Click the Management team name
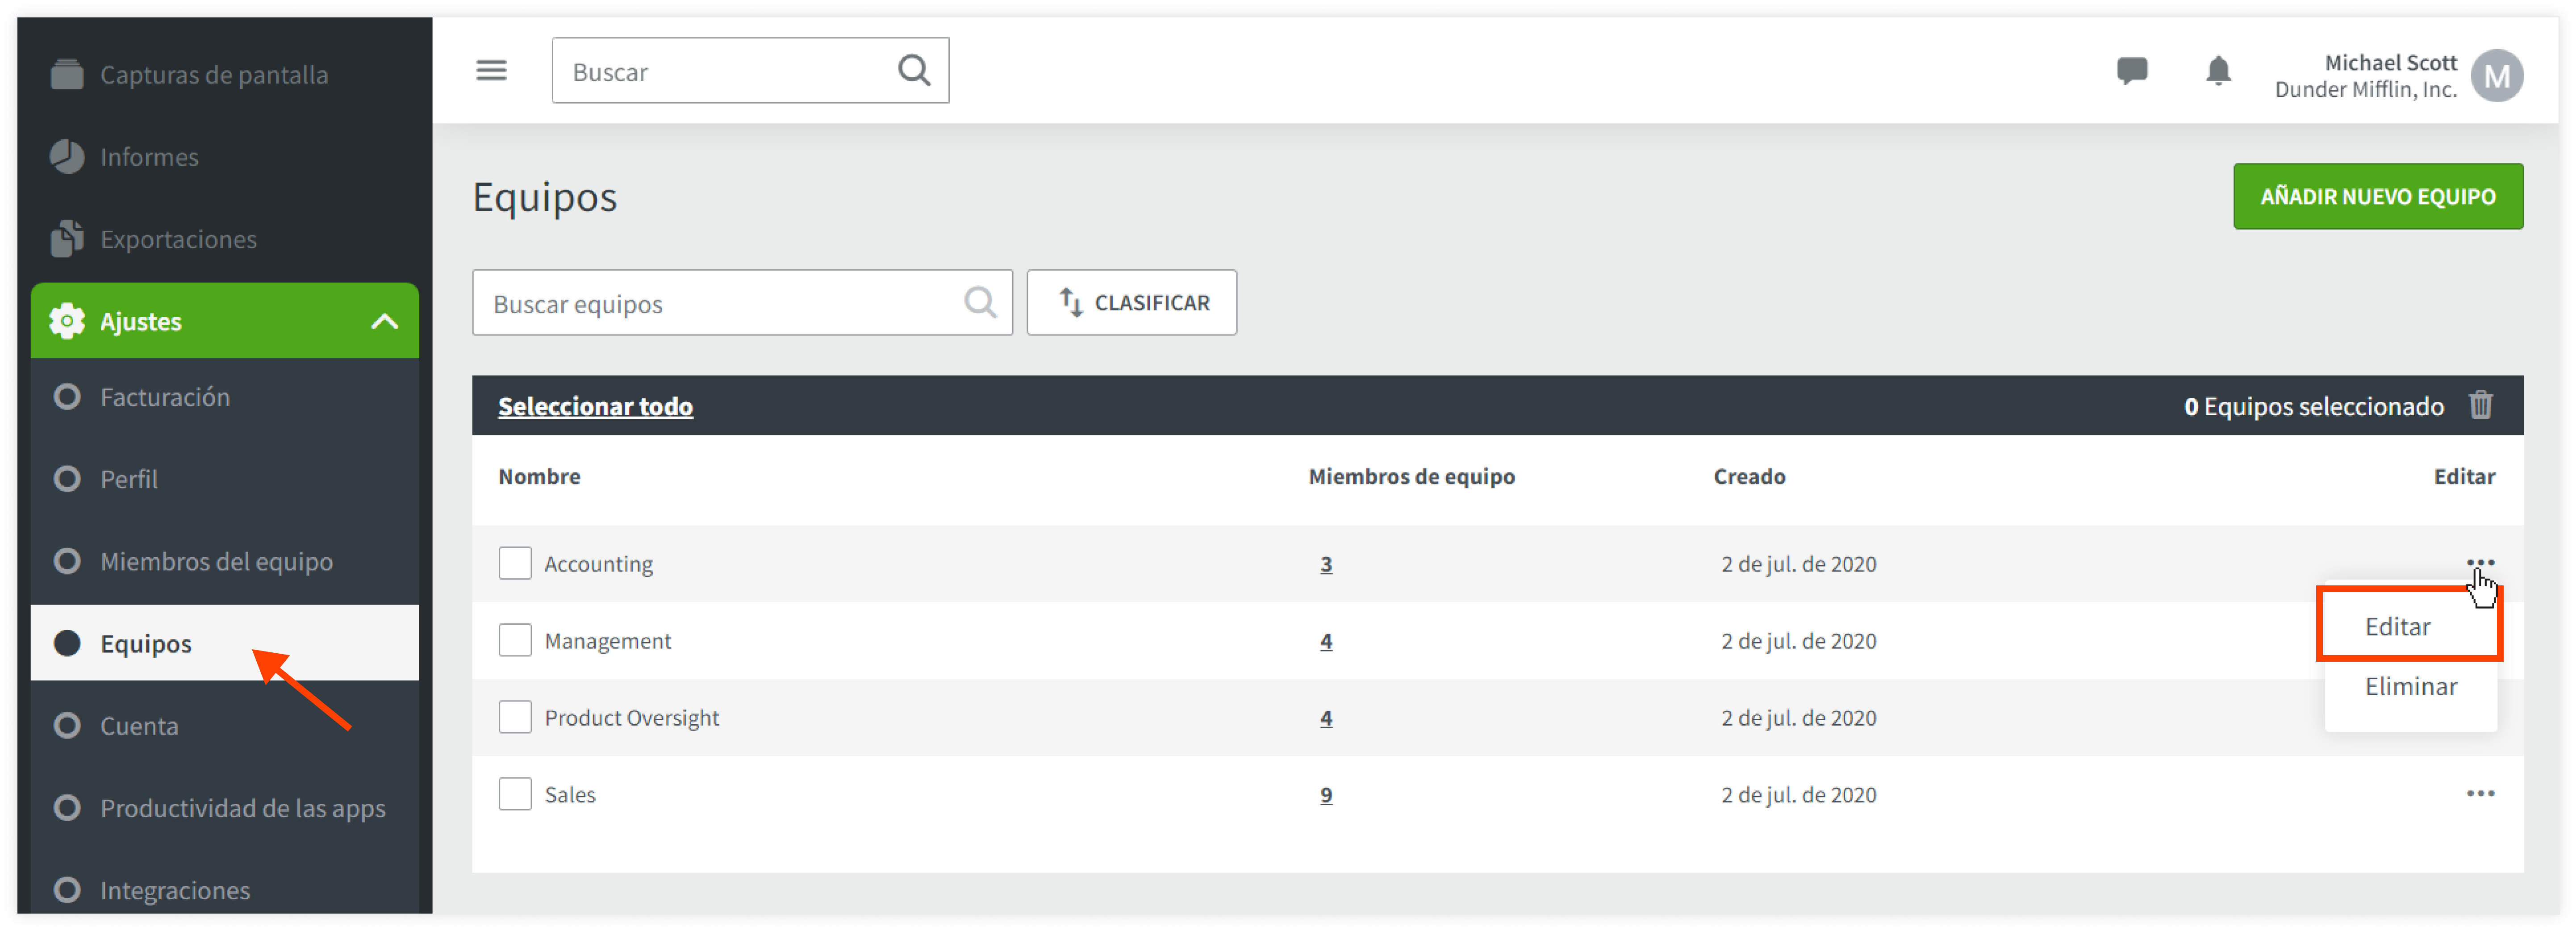The width and height of the screenshot is (2576, 931). click(608, 641)
